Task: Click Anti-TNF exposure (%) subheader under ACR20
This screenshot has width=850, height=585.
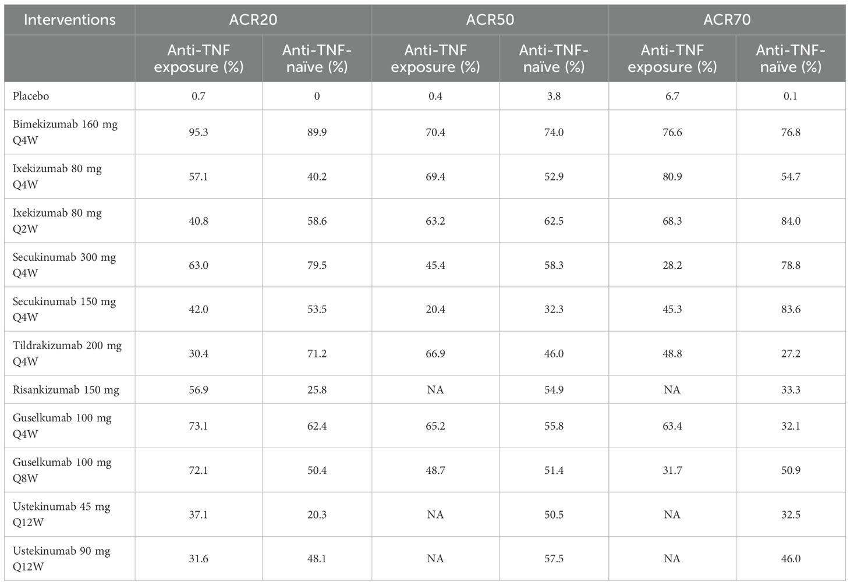Action: 199,58
